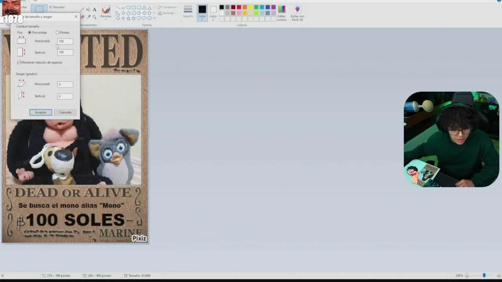
Task: Select the five-point star shape
Action: [129, 18]
